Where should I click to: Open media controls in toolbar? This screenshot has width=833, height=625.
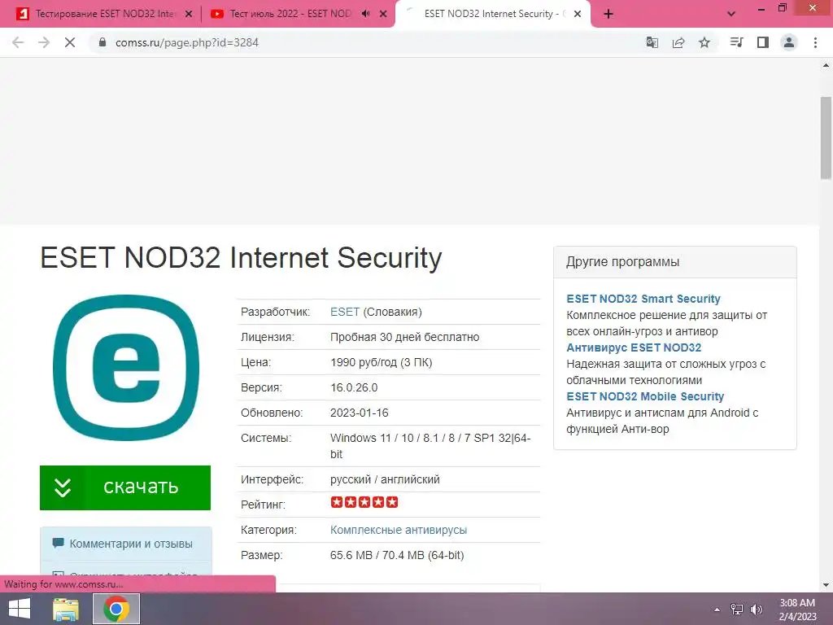tap(737, 42)
